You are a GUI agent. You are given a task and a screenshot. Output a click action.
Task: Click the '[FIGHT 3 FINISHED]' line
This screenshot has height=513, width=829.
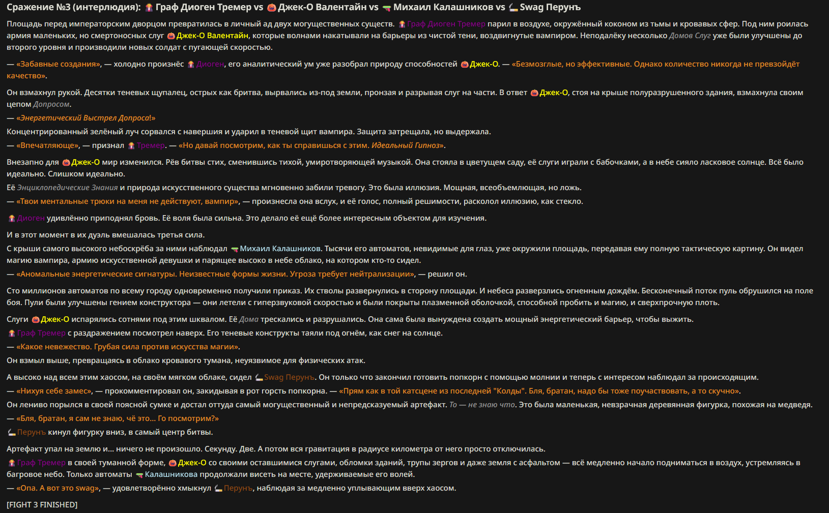[x=42, y=505]
